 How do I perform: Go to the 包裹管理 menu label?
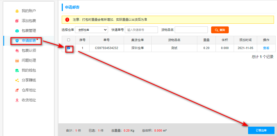click(29, 31)
